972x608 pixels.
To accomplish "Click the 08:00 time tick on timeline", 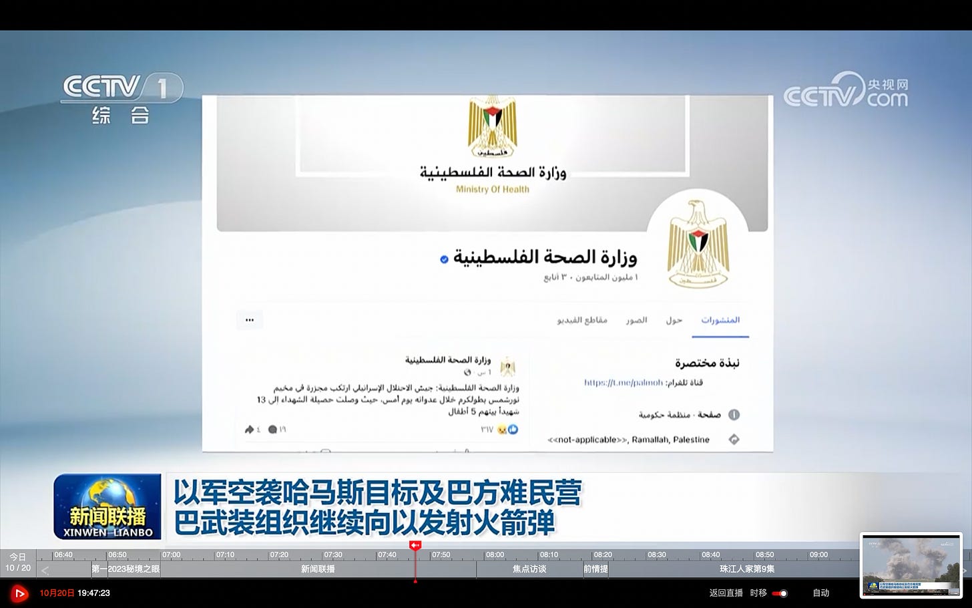I will click(495, 555).
